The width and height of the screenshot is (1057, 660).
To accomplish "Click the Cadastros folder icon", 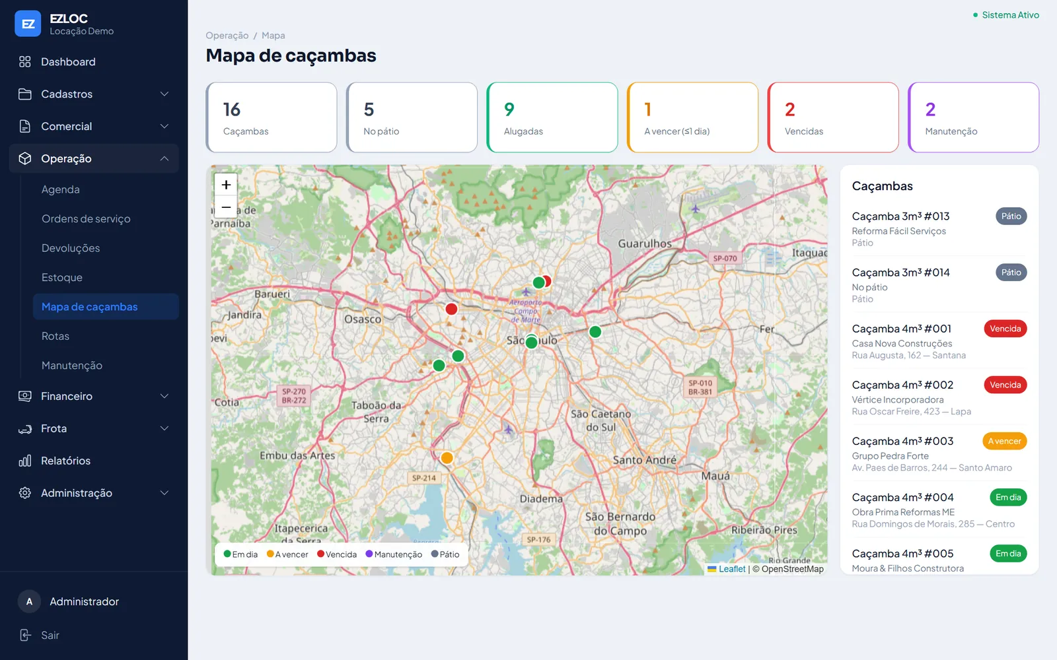I will click(x=25, y=94).
